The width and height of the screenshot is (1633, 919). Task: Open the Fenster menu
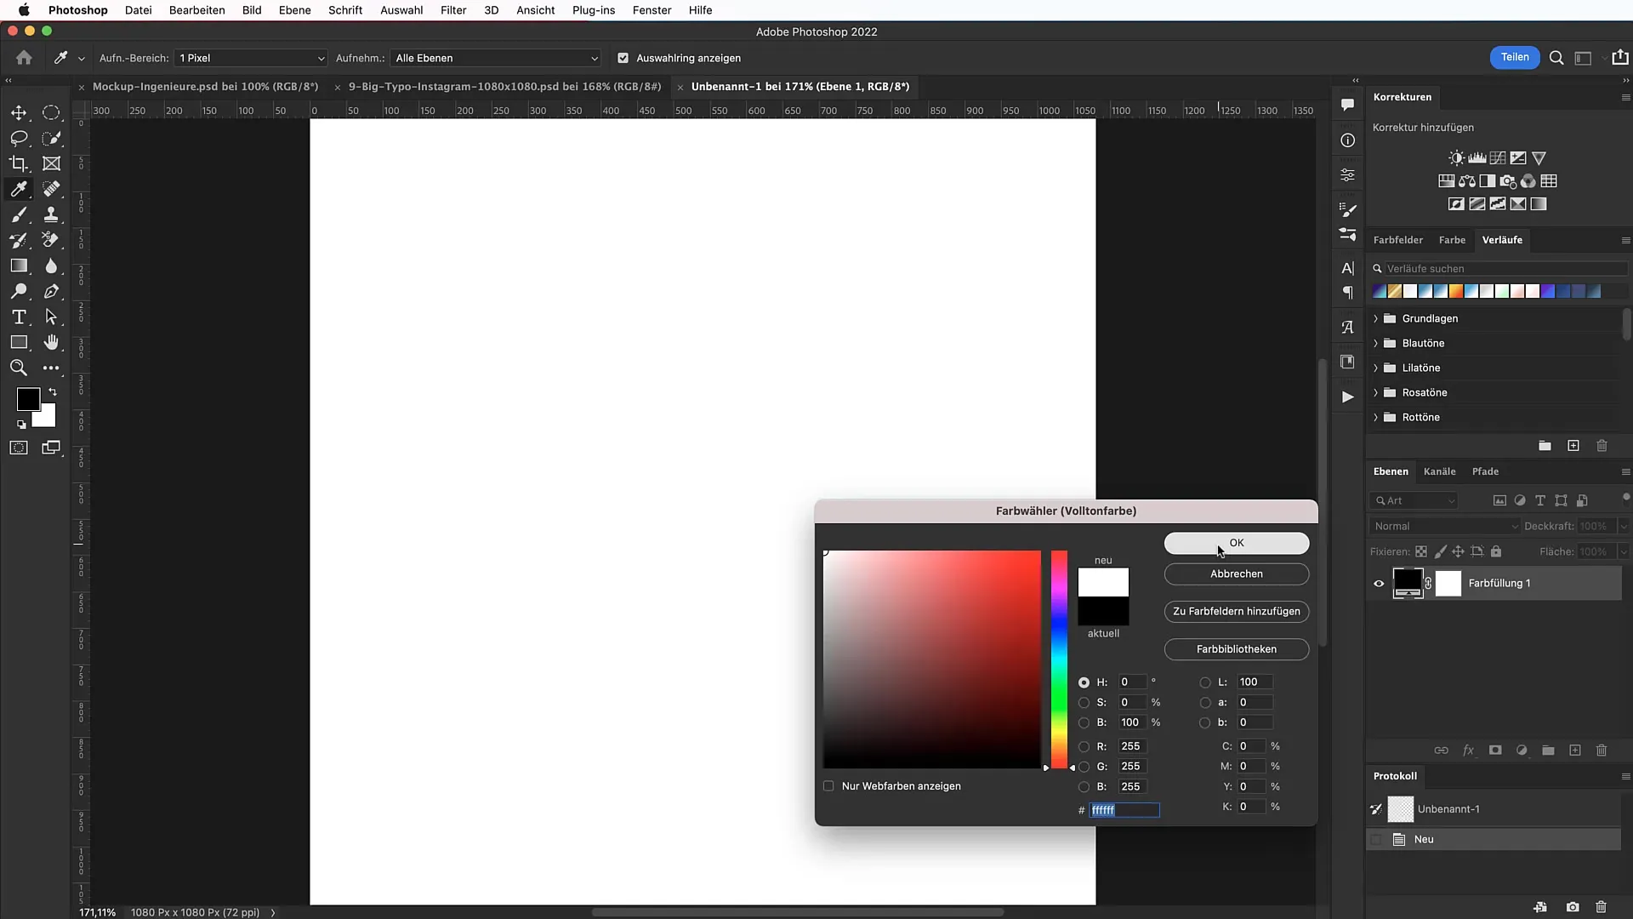click(651, 10)
